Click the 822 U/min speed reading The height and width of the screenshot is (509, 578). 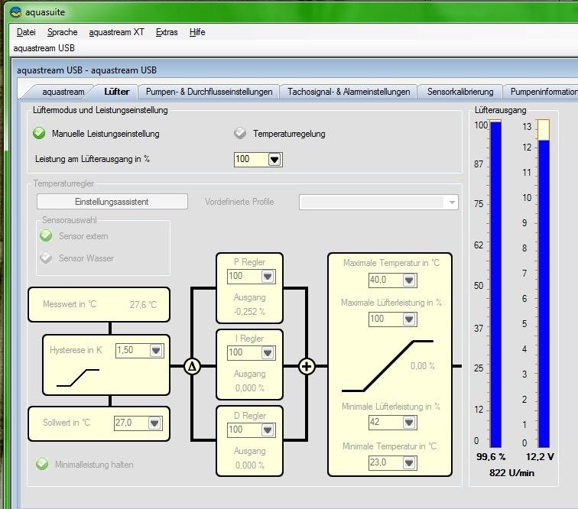511,473
